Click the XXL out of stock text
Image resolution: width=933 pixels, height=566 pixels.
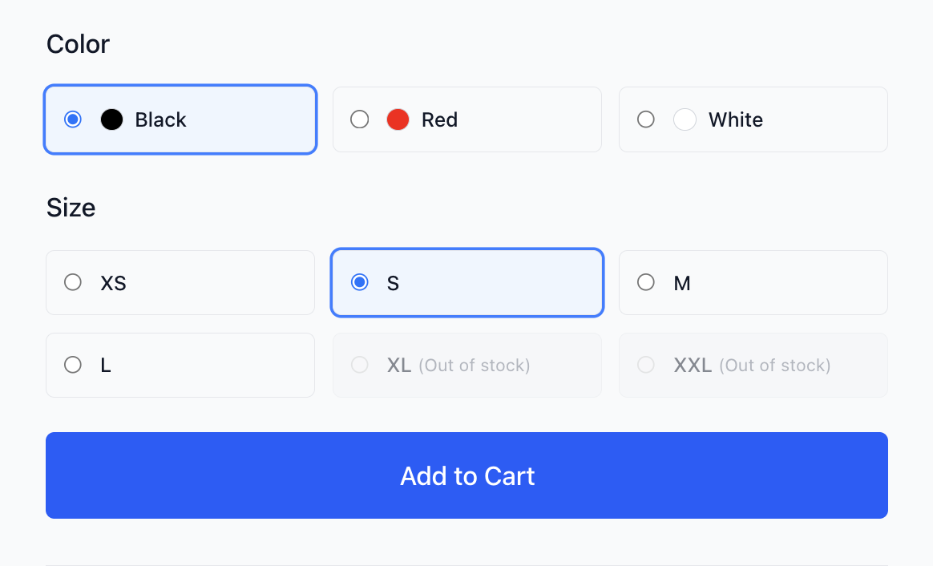pos(774,366)
